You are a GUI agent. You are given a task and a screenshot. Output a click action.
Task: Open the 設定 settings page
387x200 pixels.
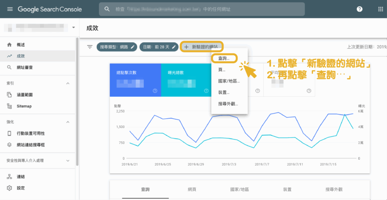coord(37,188)
